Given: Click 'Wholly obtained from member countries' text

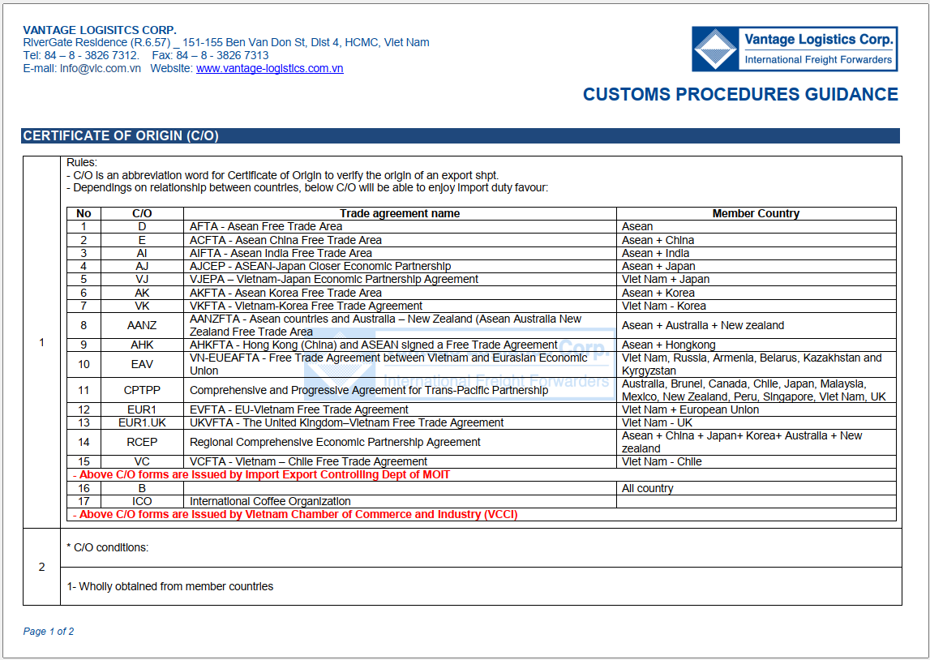Looking at the screenshot, I should tap(170, 586).
